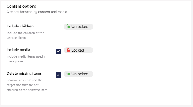Toggle Unlocked pill next to Delete missing items
This screenshot has height=107, width=193.
coord(79,74)
